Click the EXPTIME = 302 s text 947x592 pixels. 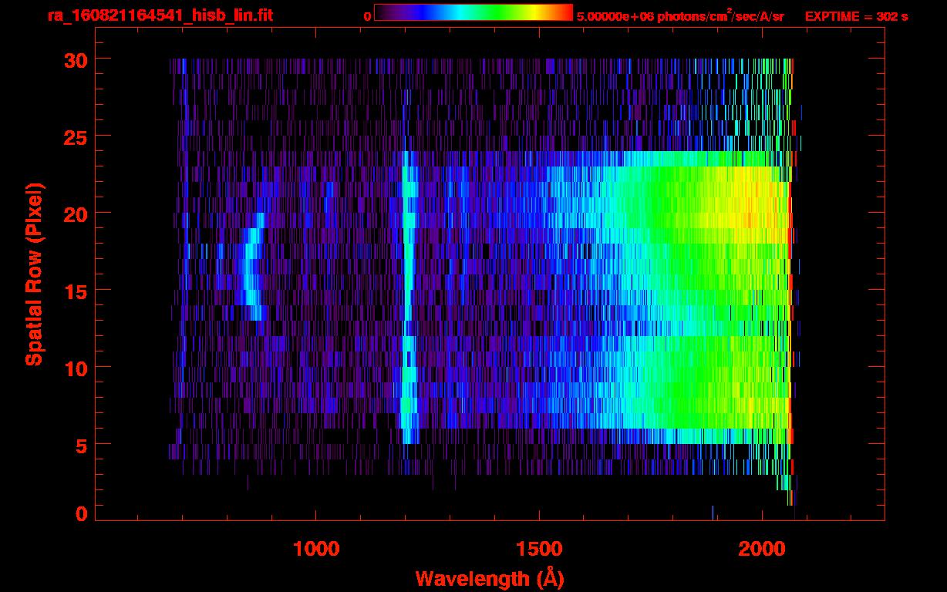click(856, 16)
